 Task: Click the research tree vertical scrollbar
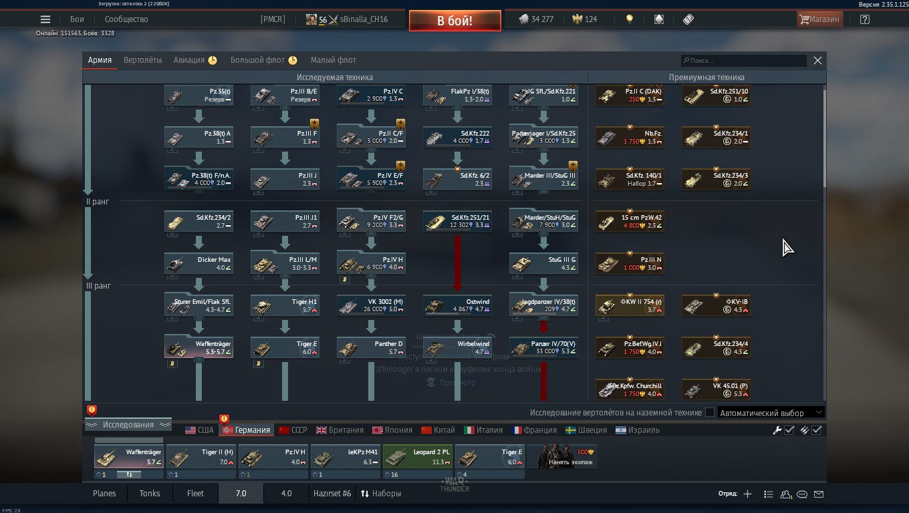[824, 137]
